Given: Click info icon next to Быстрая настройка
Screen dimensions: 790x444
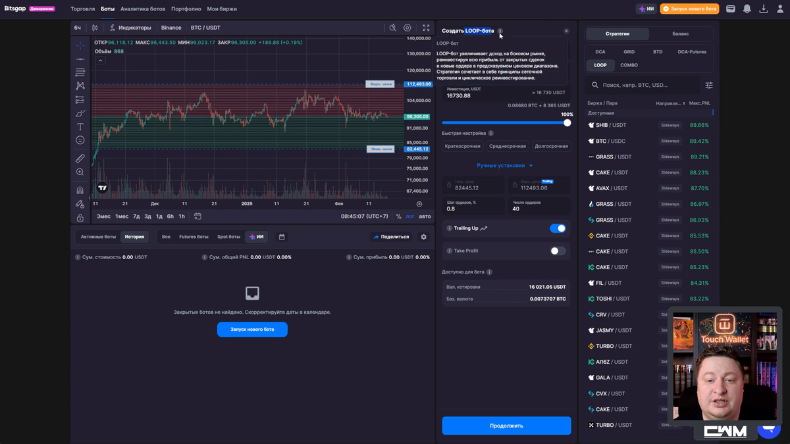Looking at the screenshot, I should 491,133.
